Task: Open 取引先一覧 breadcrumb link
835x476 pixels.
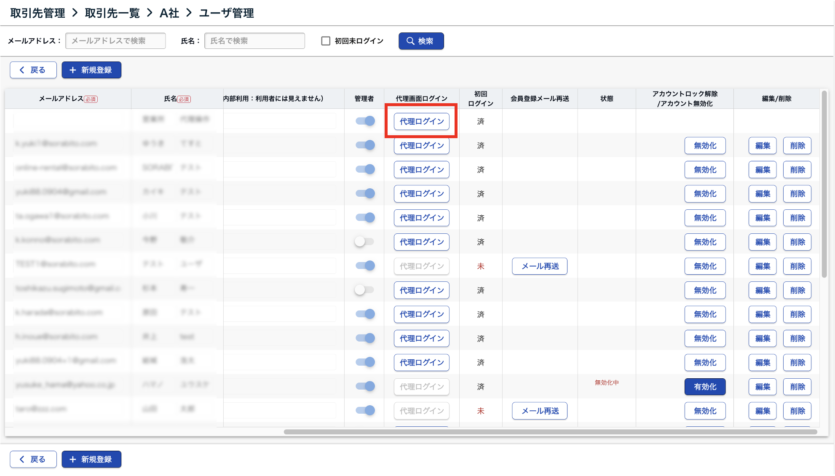Action: coord(112,13)
